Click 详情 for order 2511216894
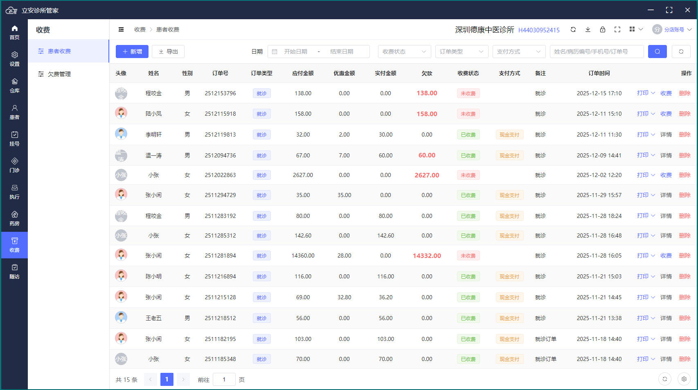Image resolution: width=698 pixels, height=390 pixels. tap(666, 276)
